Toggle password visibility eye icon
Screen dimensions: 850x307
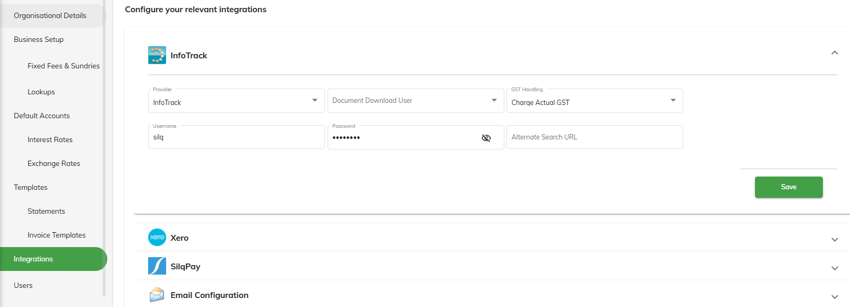(x=486, y=138)
